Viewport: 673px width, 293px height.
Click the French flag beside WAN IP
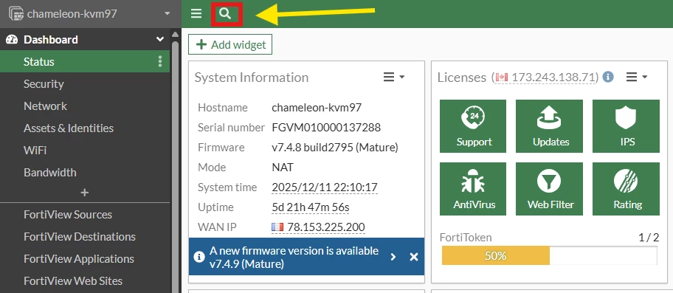(x=277, y=227)
